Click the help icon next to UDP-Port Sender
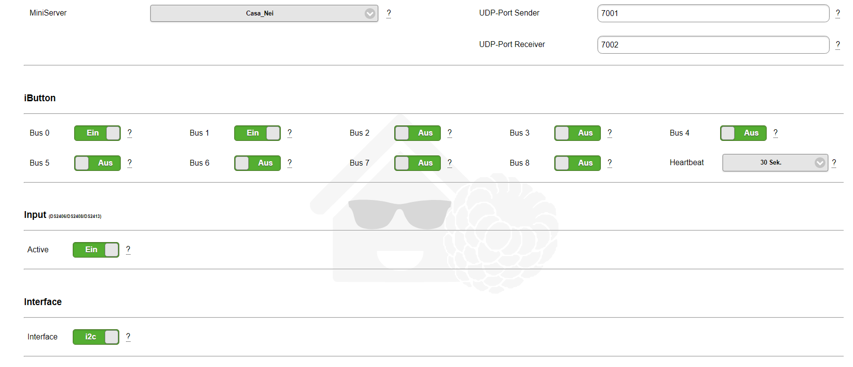 [837, 13]
